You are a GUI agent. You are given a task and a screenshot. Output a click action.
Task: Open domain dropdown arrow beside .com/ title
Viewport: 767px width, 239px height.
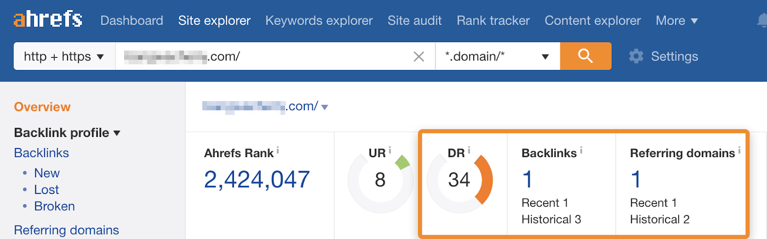(325, 107)
